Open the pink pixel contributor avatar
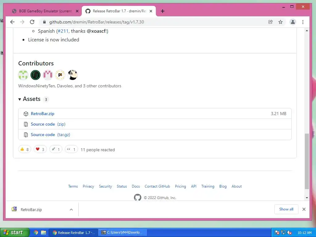This screenshot has height=237, width=316. [x=48, y=75]
